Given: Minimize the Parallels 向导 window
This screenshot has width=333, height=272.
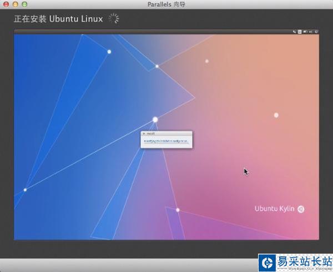Looking at the screenshot, I should pyautogui.click(x=16, y=4).
